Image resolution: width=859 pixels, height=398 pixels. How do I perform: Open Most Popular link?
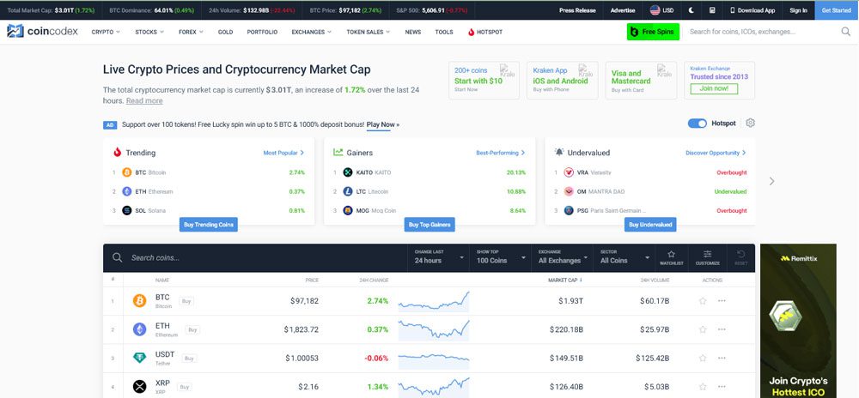coord(283,153)
